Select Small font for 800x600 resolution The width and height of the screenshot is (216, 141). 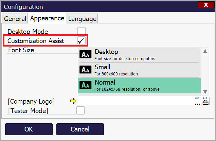(x=139, y=70)
